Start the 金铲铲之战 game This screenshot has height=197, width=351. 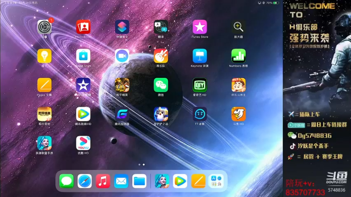click(x=161, y=114)
